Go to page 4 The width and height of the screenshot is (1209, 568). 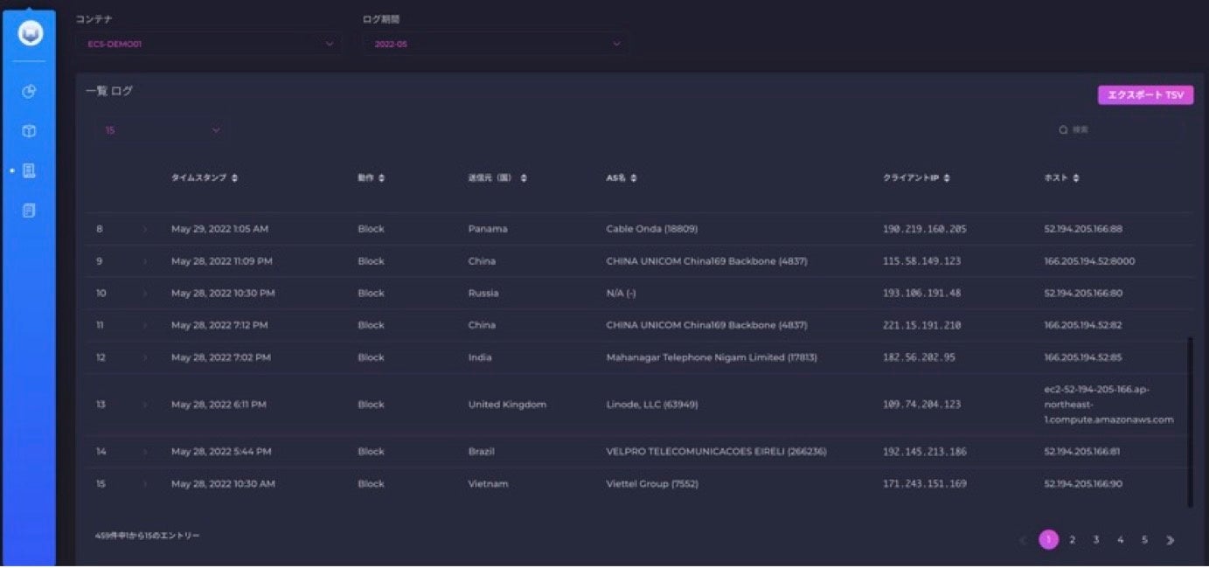tap(1121, 540)
